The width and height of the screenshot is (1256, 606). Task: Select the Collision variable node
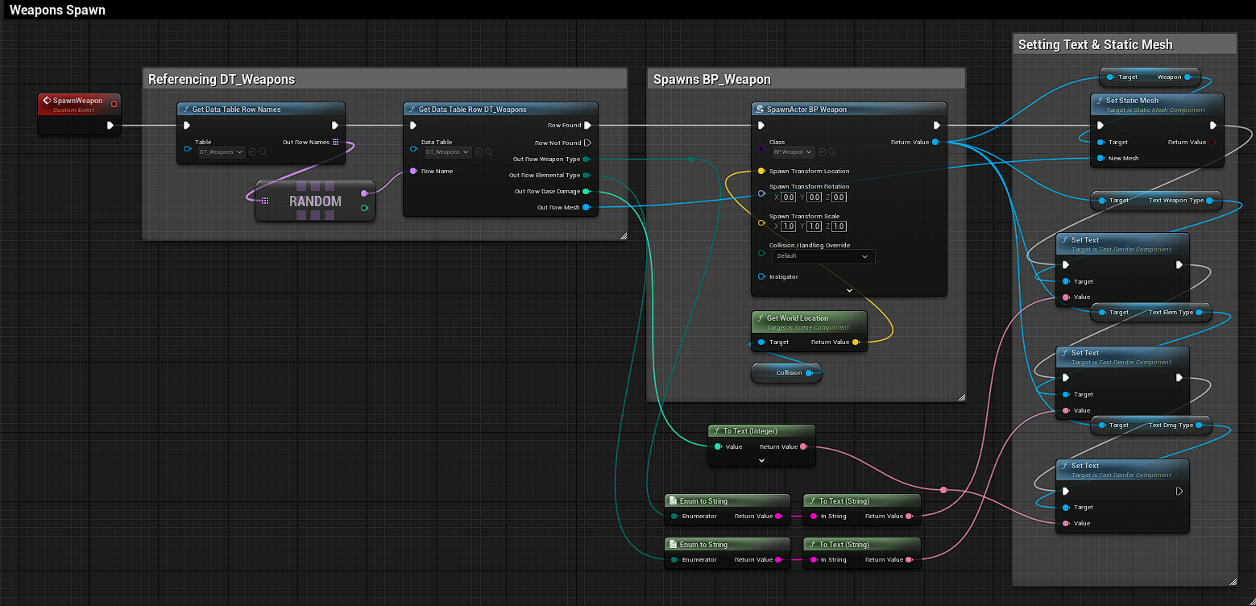[x=786, y=372]
